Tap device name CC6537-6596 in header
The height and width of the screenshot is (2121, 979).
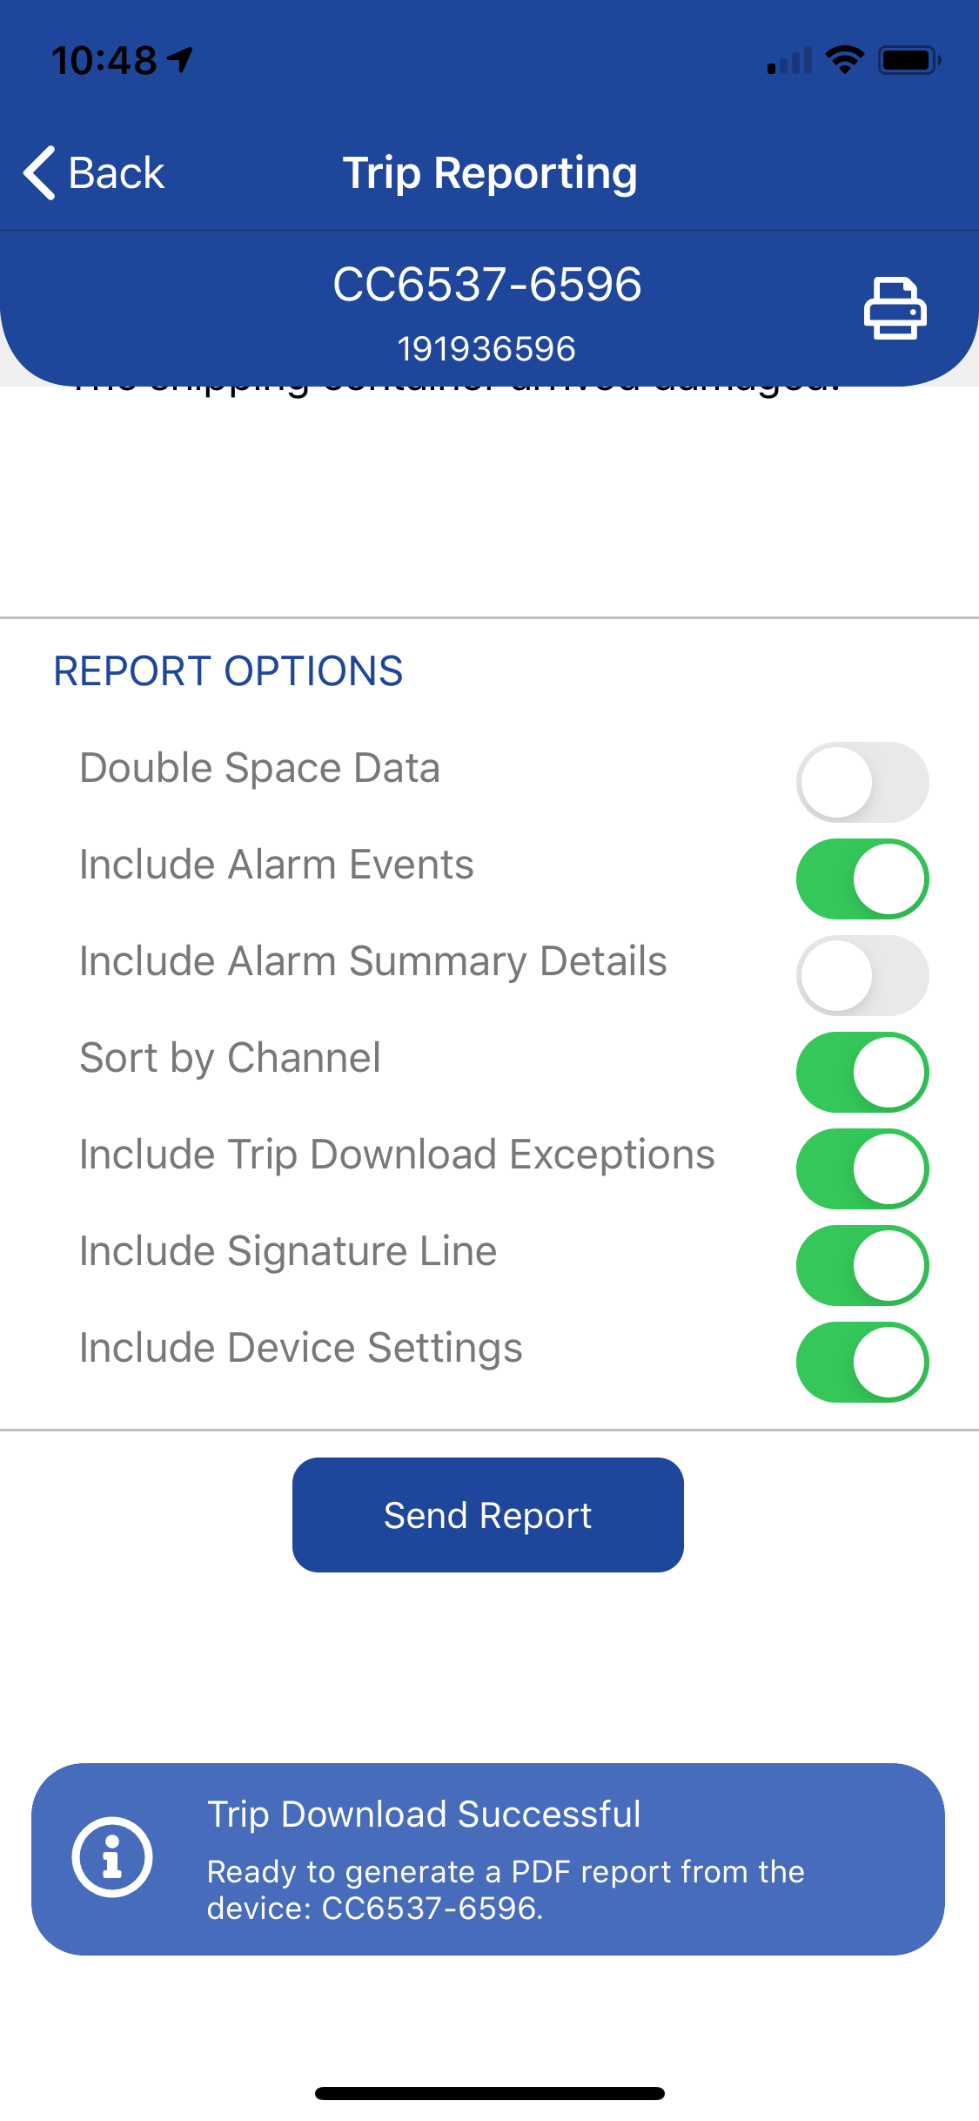487,284
